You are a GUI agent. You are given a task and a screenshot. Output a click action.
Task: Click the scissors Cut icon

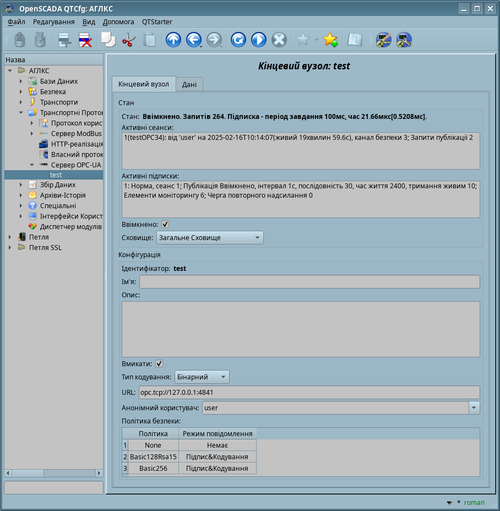pyautogui.click(x=128, y=40)
